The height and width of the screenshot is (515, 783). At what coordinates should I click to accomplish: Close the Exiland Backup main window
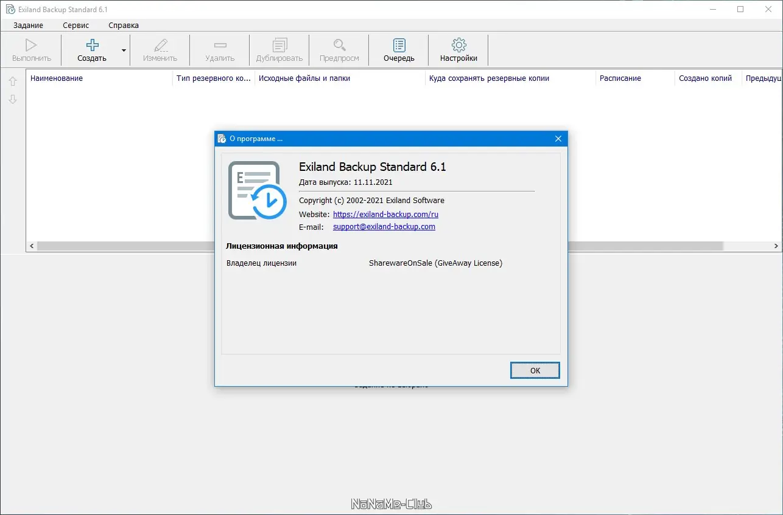tap(768, 10)
